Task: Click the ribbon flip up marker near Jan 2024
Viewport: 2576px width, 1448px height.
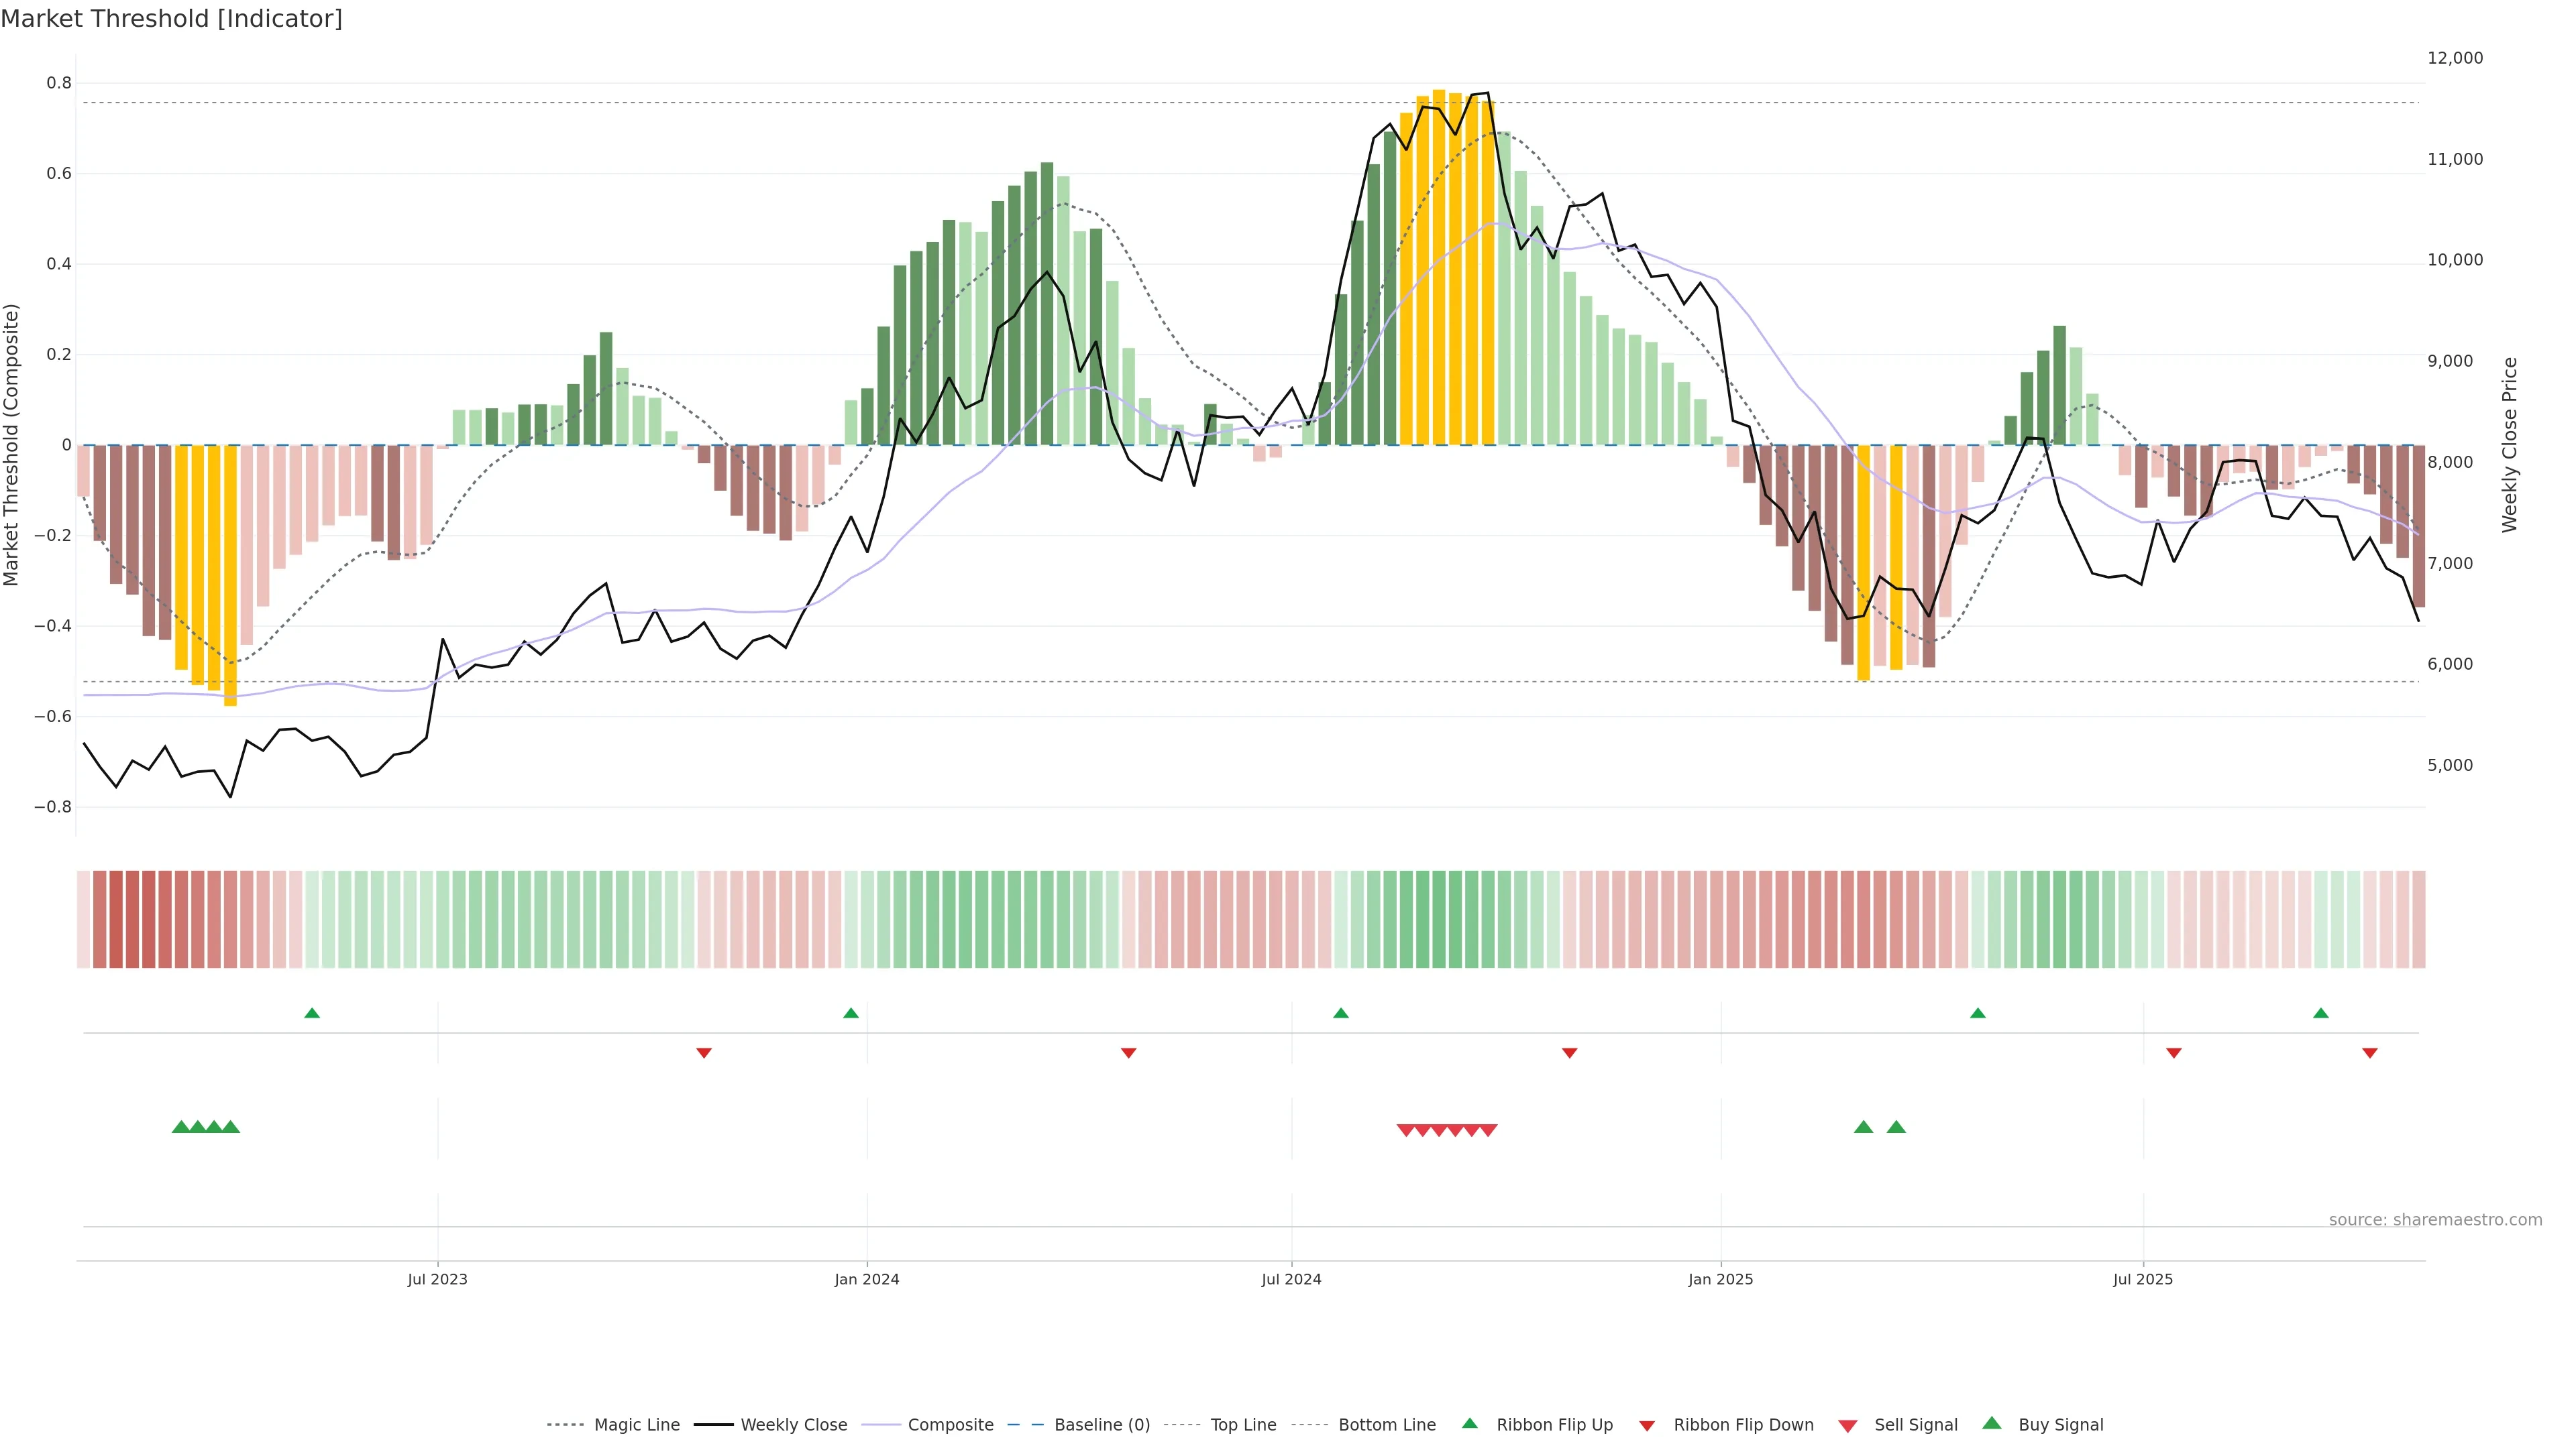Action: coord(851,1014)
